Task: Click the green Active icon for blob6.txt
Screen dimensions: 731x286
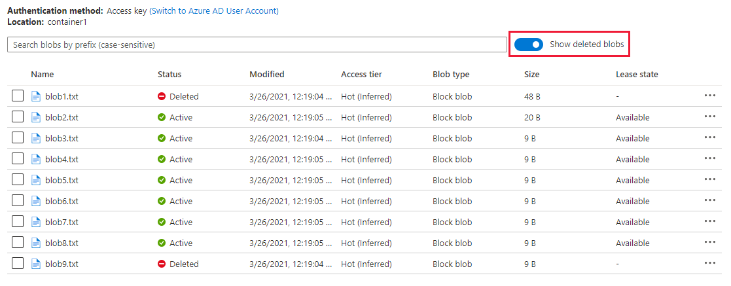Action: point(162,201)
